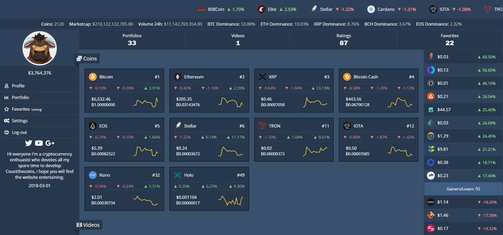Click the XRP logo icon

point(262,77)
